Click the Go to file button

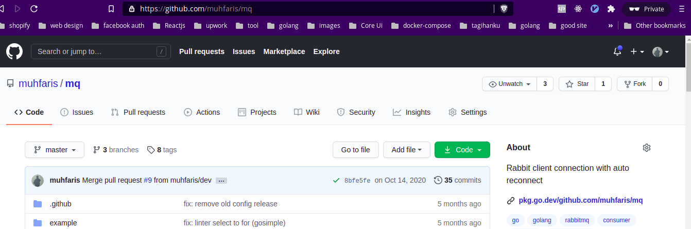(x=356, y=150)
